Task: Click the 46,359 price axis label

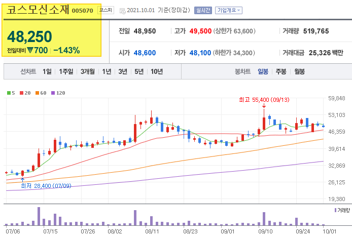Action: (336, 132)
